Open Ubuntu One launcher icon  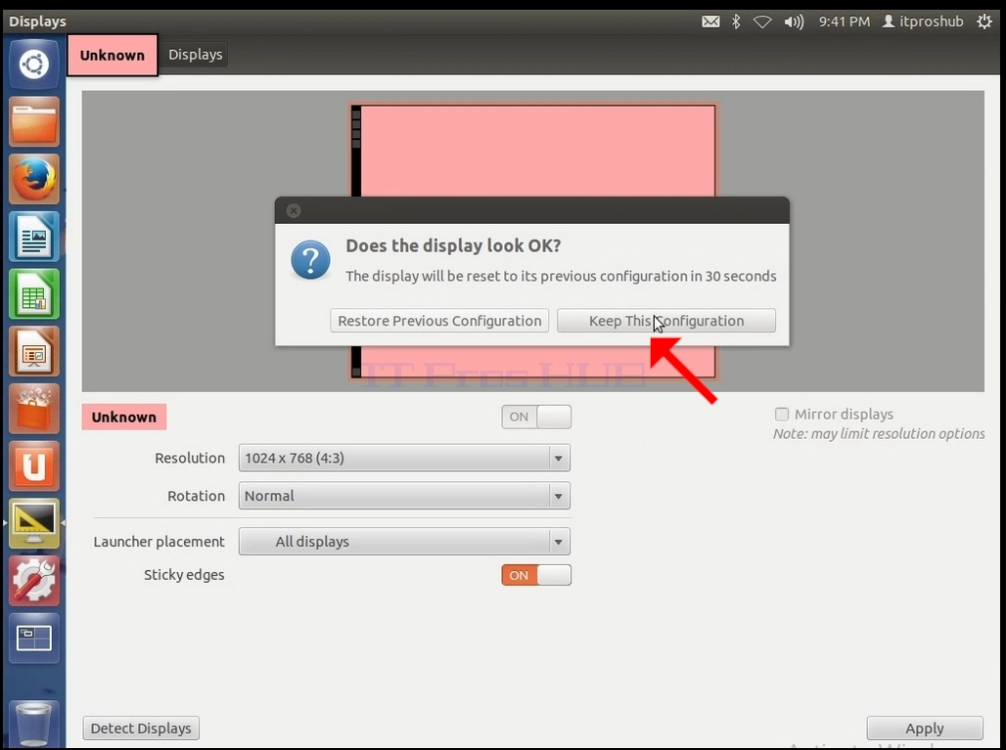pyautogui.click(x=34, y=466)
